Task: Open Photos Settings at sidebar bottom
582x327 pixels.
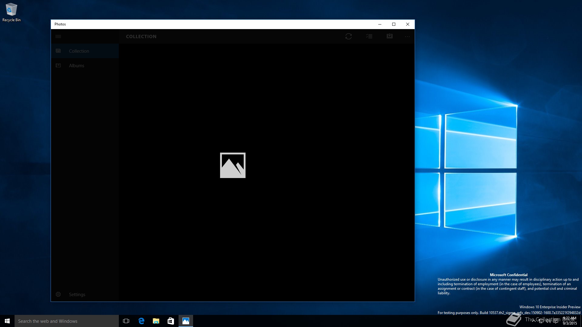Action: point(85,294)
